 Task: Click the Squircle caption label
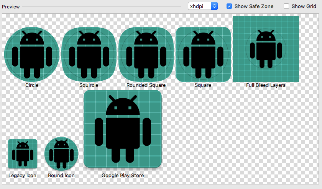click(89, 85)
